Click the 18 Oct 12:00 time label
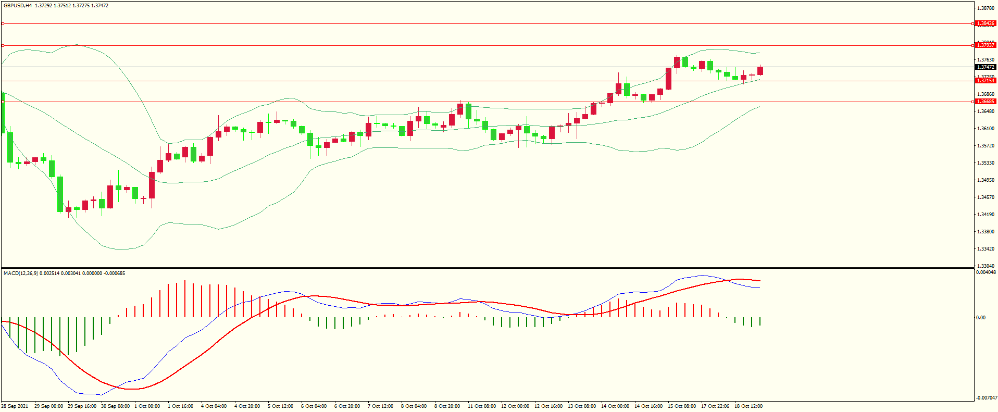This screenshot has height=412, width=998. point(749,406)
